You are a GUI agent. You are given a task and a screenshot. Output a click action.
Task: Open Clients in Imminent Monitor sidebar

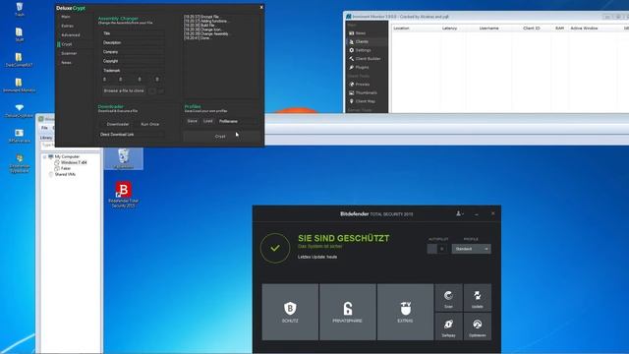click(x=362, y=41)
